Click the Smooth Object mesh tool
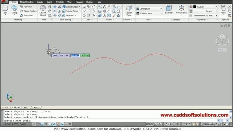The image size is (233, 131). coord(43,11)
